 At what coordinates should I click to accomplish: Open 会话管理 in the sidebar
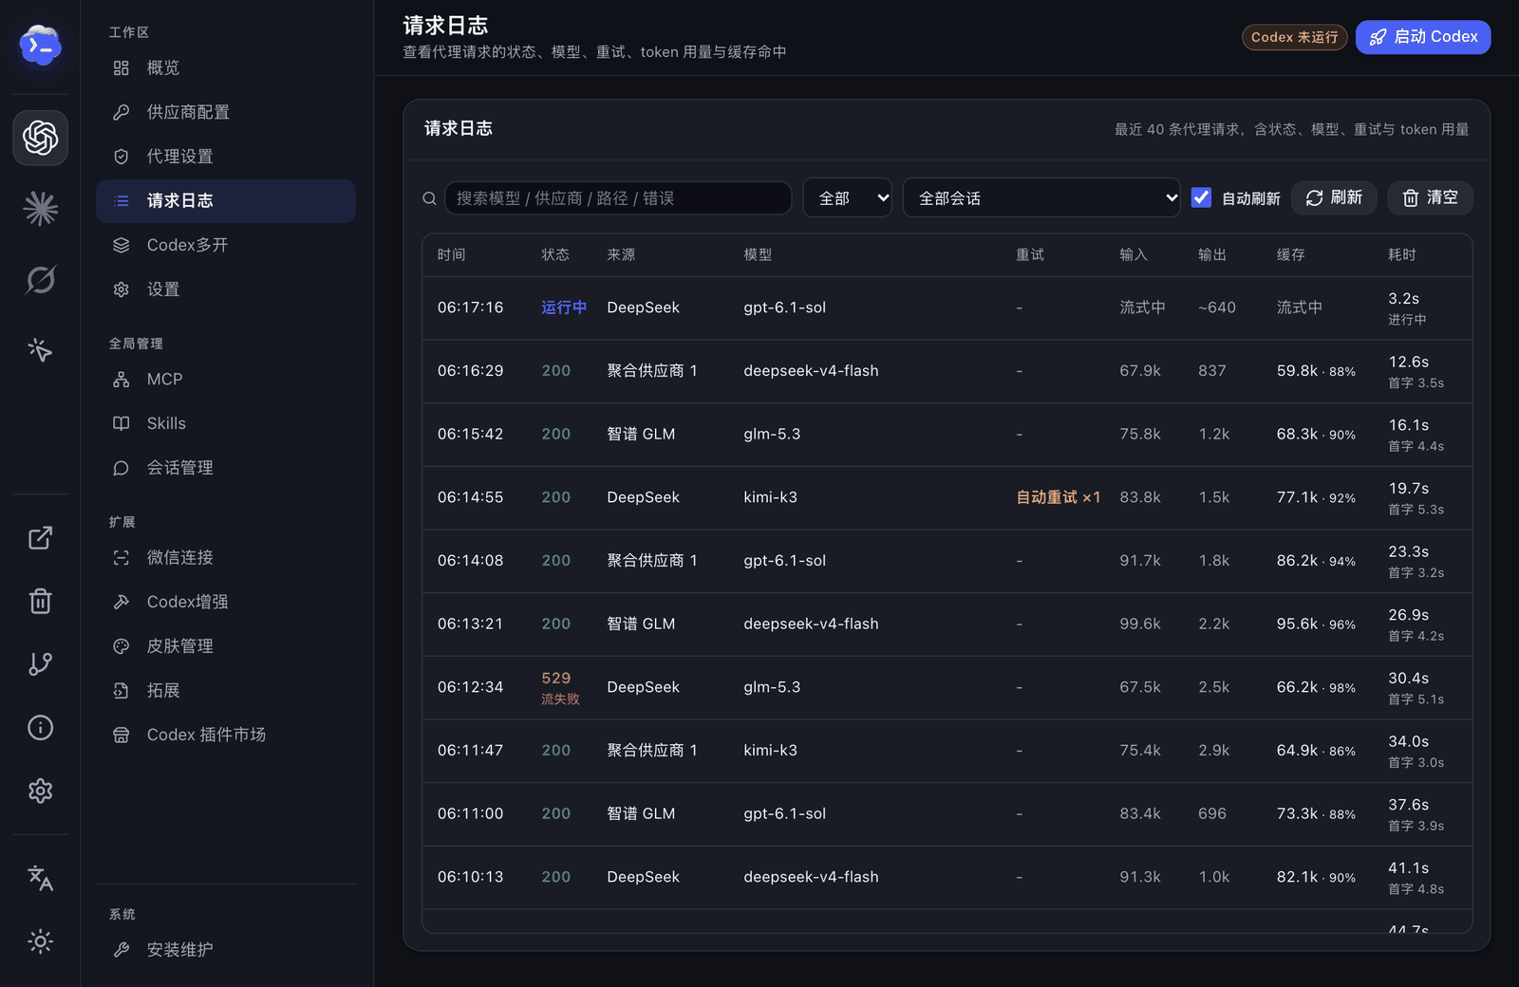click(x=226, y=468)
